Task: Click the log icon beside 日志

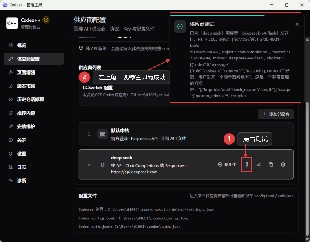Action: point(11,167)
